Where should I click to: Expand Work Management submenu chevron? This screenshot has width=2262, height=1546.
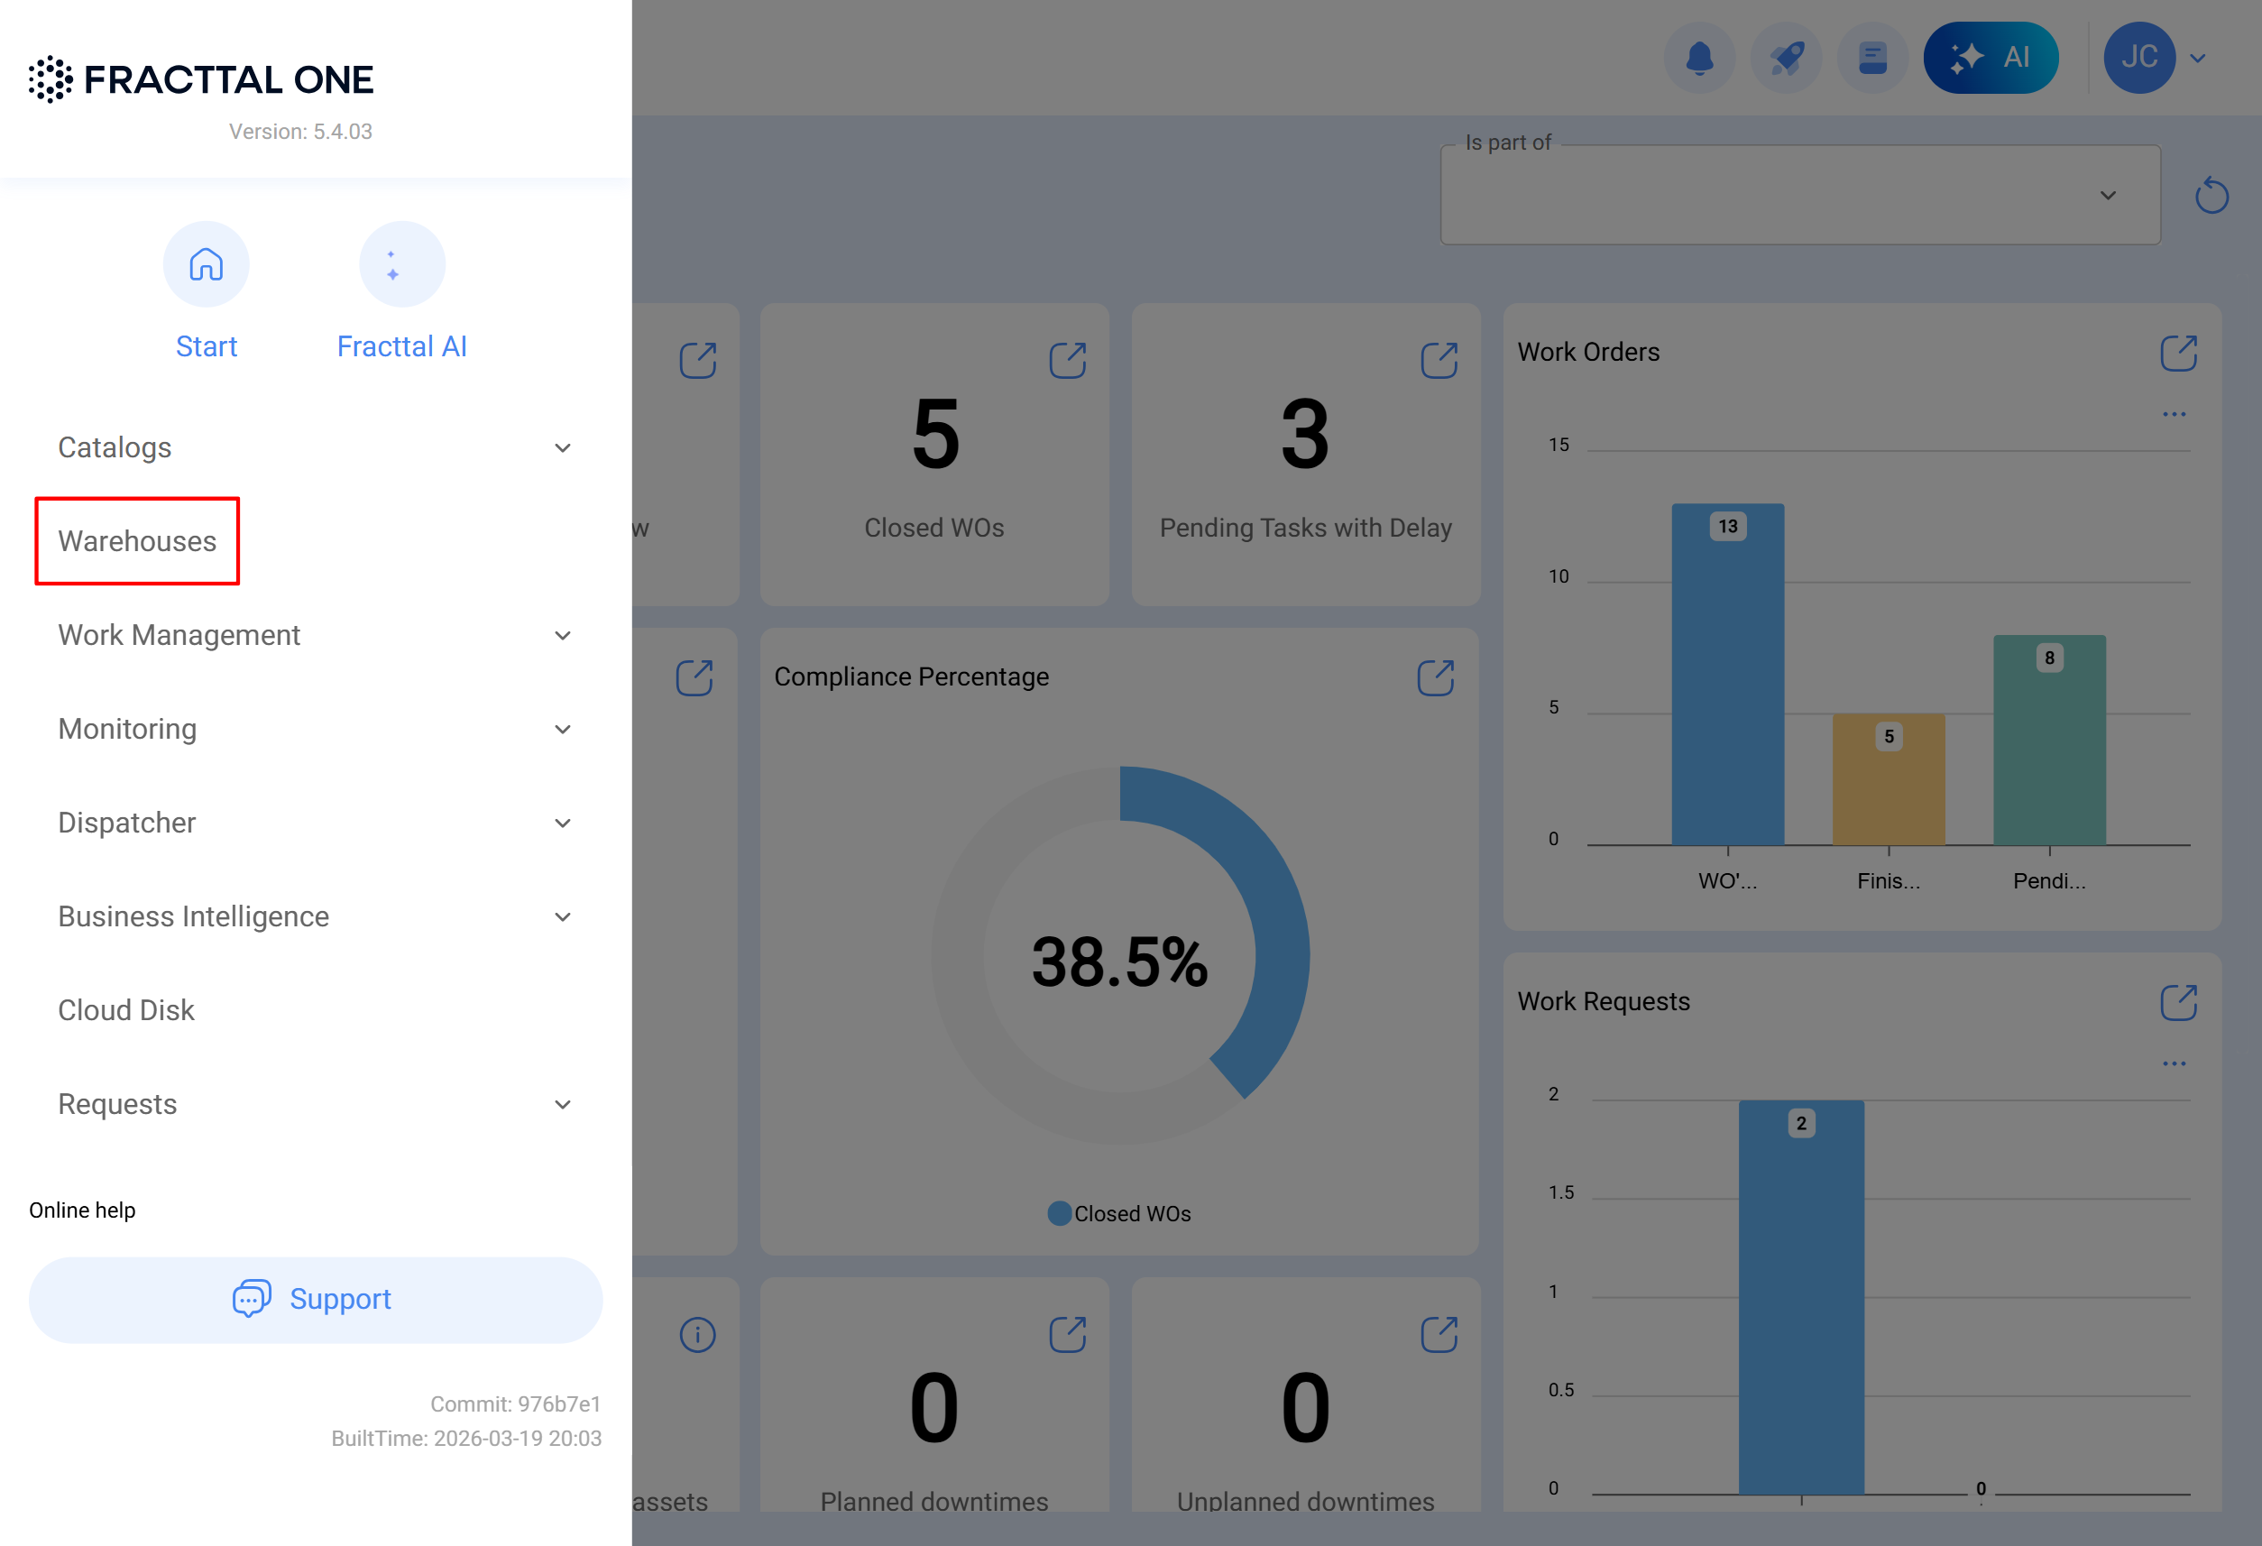point(563,636)
